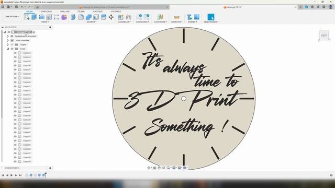The height and width of the screenshot is (188, 335).
Task: Click the Undo arrow
Action: pos(22,7)
